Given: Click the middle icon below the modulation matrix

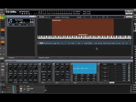Looking at the screenshot, I should click(112, 83).
